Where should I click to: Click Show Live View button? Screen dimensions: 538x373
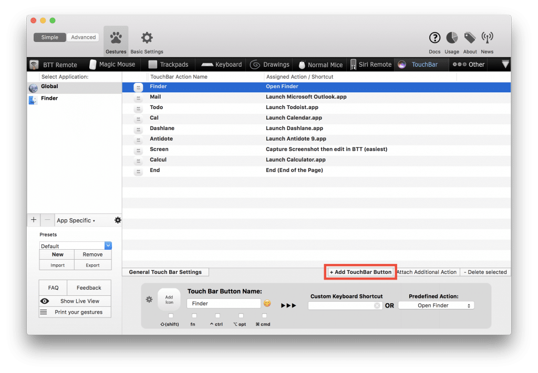(x=75, y=301)
